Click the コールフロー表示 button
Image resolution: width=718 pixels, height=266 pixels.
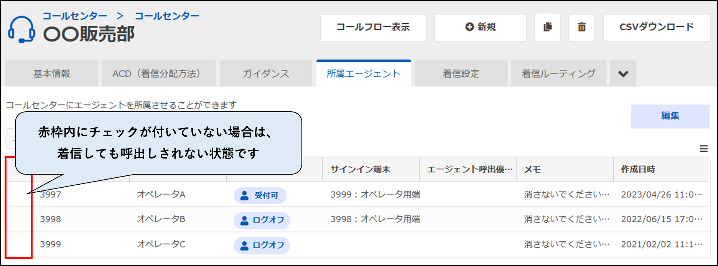tap(373, 27)
